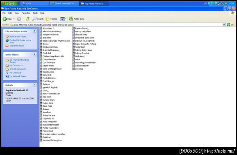Open the Back history dropdown arrow
Image resolution: width=237 pixels, height=155 pixels.
(14, 19)
